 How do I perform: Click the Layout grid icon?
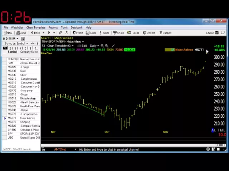[217, 33]
